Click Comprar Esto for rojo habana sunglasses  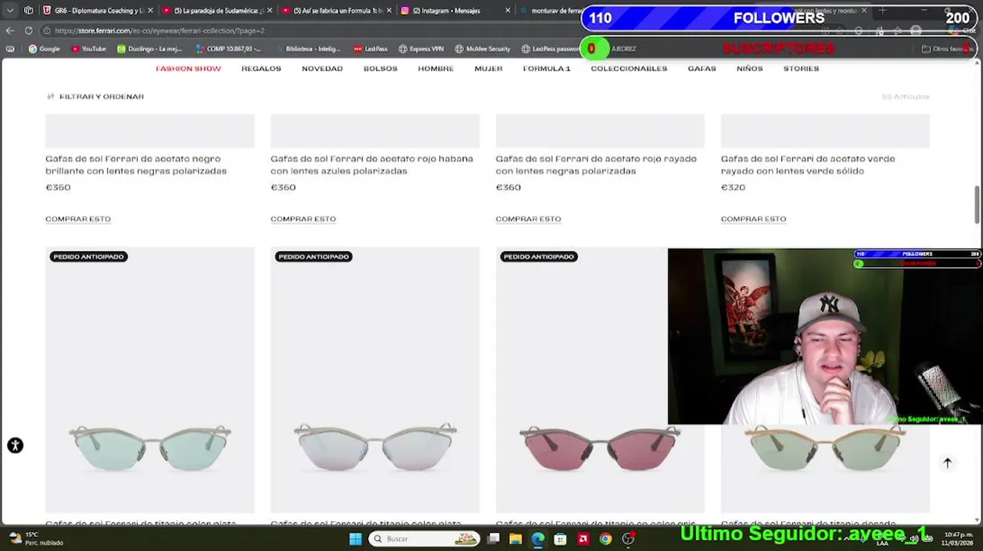click(303, 219)
